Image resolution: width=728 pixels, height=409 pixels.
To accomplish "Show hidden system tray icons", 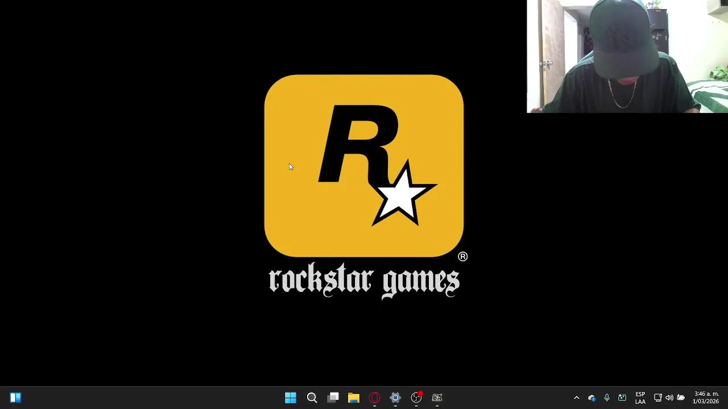I will 576,398.
